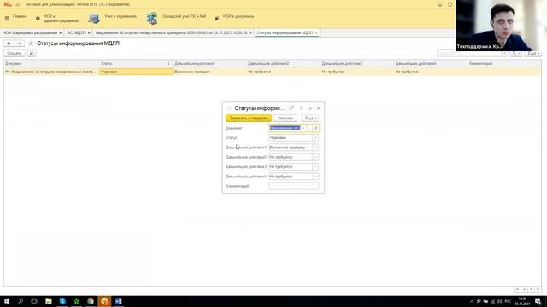Screen dimensions: 547x307
Task: Click the Записать button in dialog
Action: click(285, 119)
